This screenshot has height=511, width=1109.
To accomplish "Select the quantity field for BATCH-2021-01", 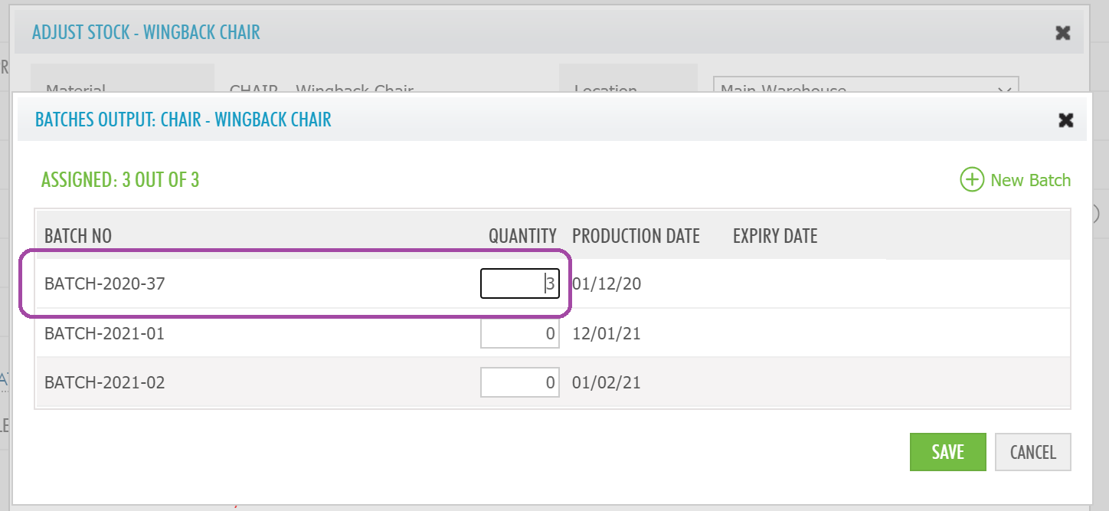I will [x=519, y=334].
